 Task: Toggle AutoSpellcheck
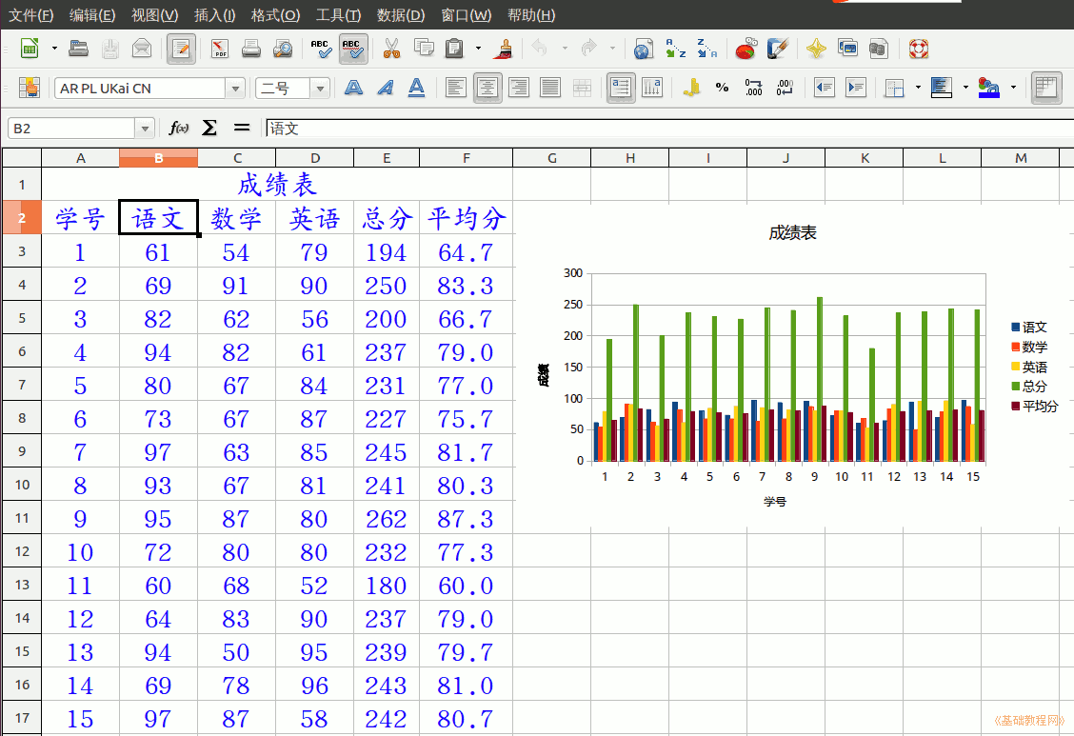352,49
